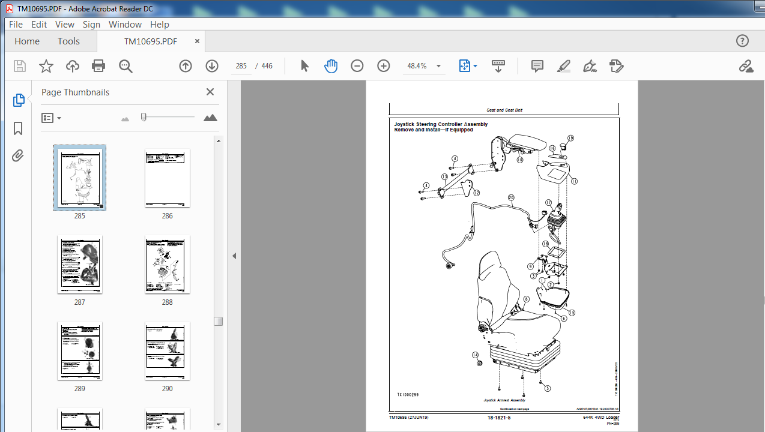Screen dimensions: 765x432
Task: Select page 290 thumbnail
Action: tap(168, 350)
